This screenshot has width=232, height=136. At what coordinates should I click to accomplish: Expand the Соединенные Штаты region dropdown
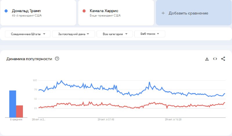[28, 34]
